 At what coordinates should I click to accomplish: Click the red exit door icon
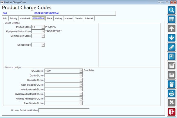[172, 112]
